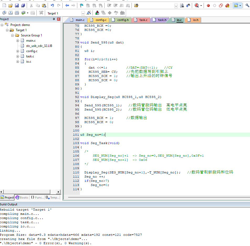This screenshot has height=246, width=250.
Task: Expand the task.c tree node
Action: (x=18, y=56)
